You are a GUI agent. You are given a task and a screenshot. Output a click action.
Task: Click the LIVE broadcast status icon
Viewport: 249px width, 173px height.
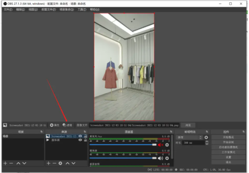click(150, 170)
